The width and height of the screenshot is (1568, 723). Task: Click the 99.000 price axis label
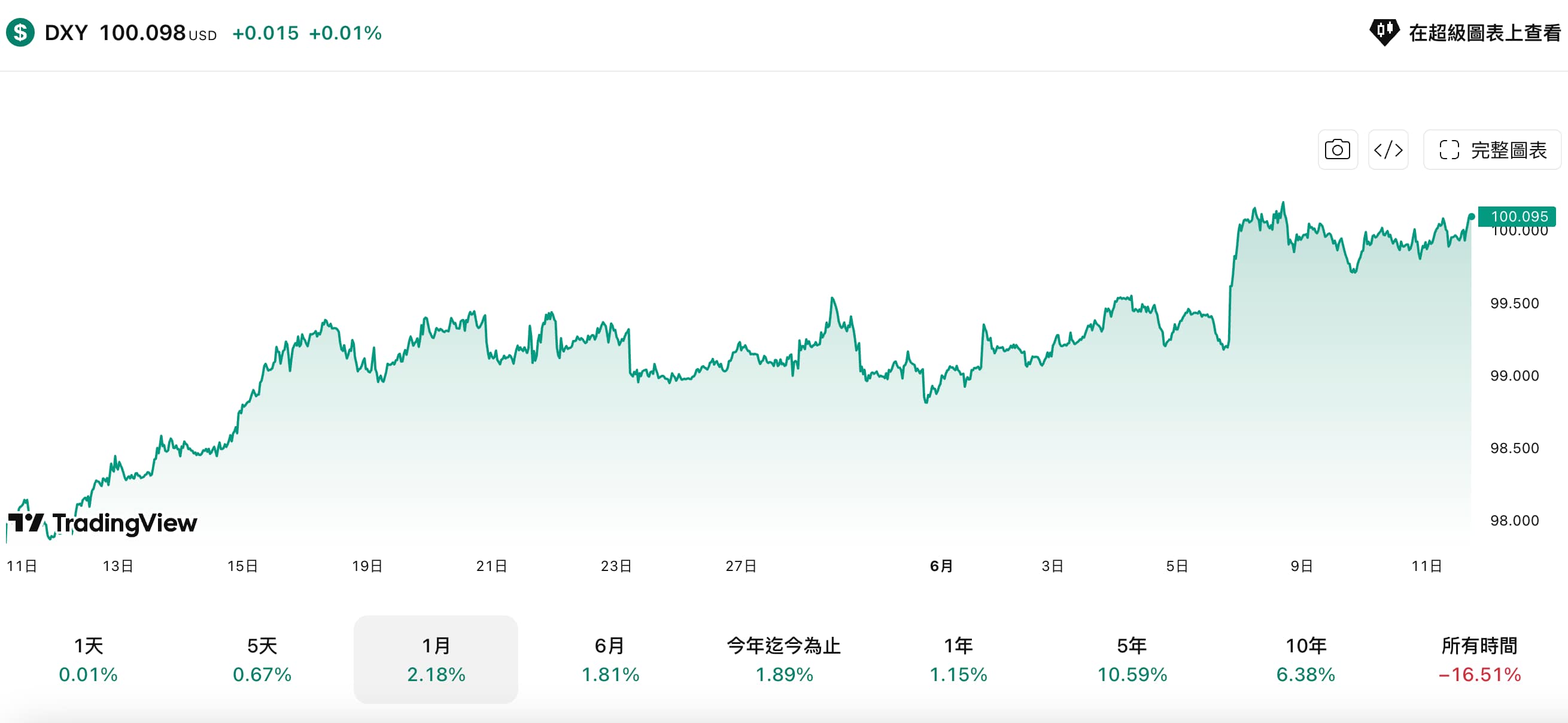[1514, 375]
